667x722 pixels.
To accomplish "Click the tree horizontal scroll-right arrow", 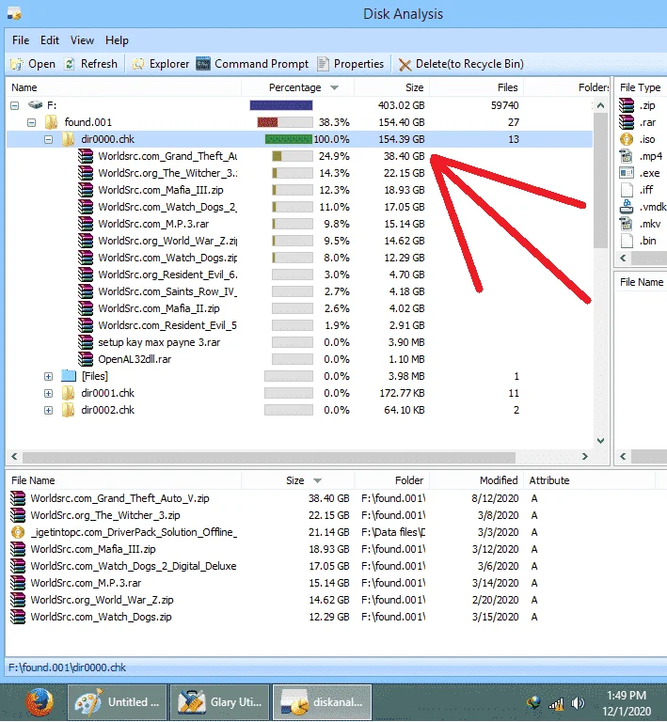I will [x=585, y=457].
